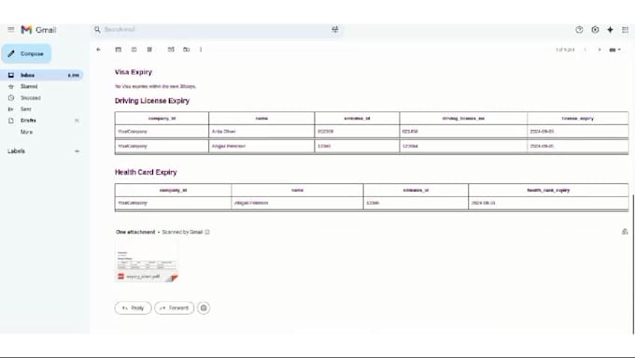This screenshot has width=635, height=358.
Task: Create a new label with plus
Action: tap(77, 151)
